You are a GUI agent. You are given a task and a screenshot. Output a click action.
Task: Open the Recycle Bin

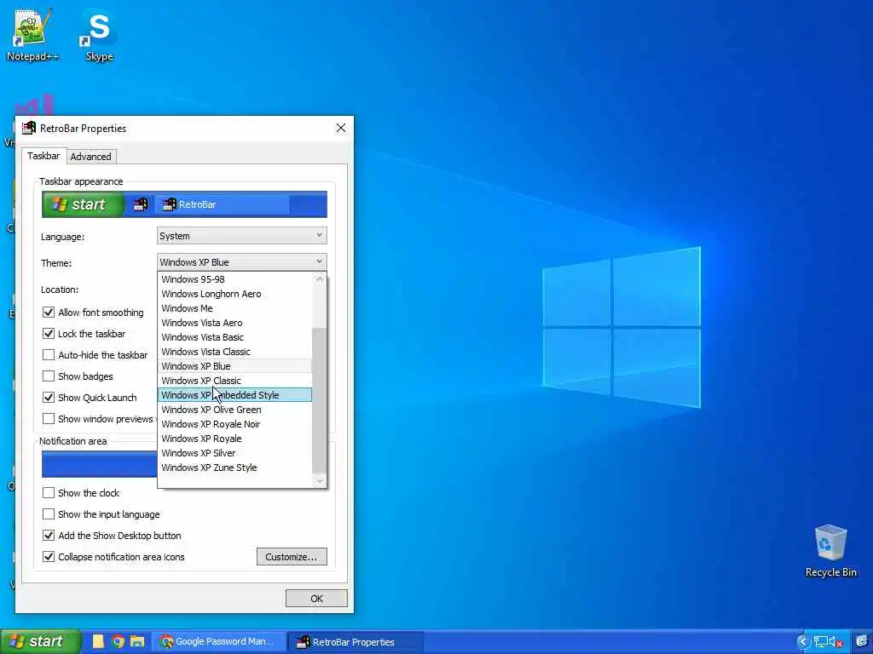tap(830, 551)
